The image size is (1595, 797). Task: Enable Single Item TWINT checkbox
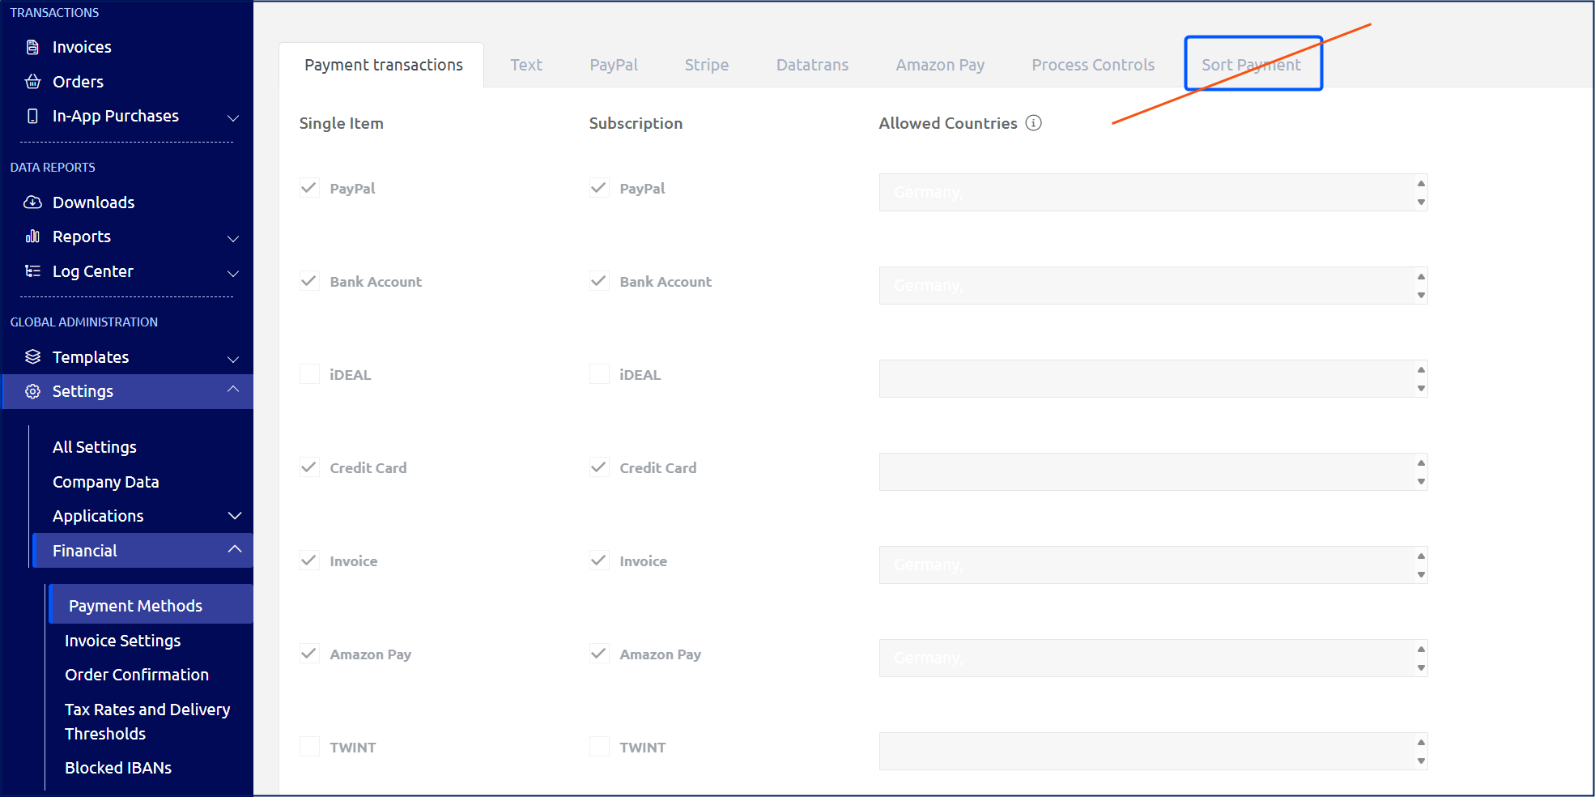click(309, 747)
